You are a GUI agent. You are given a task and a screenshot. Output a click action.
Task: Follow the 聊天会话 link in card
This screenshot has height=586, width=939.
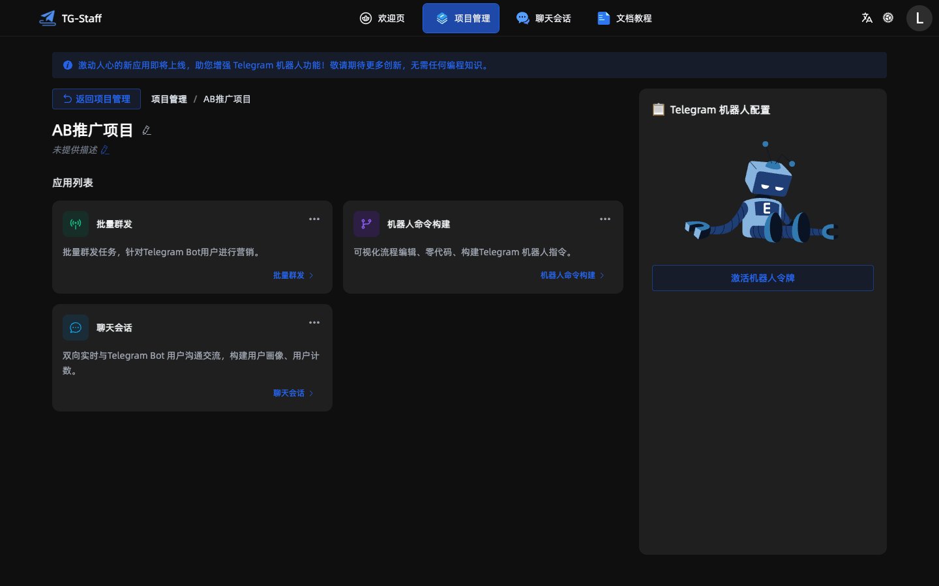pyautogui.click(x=293, y=393)
